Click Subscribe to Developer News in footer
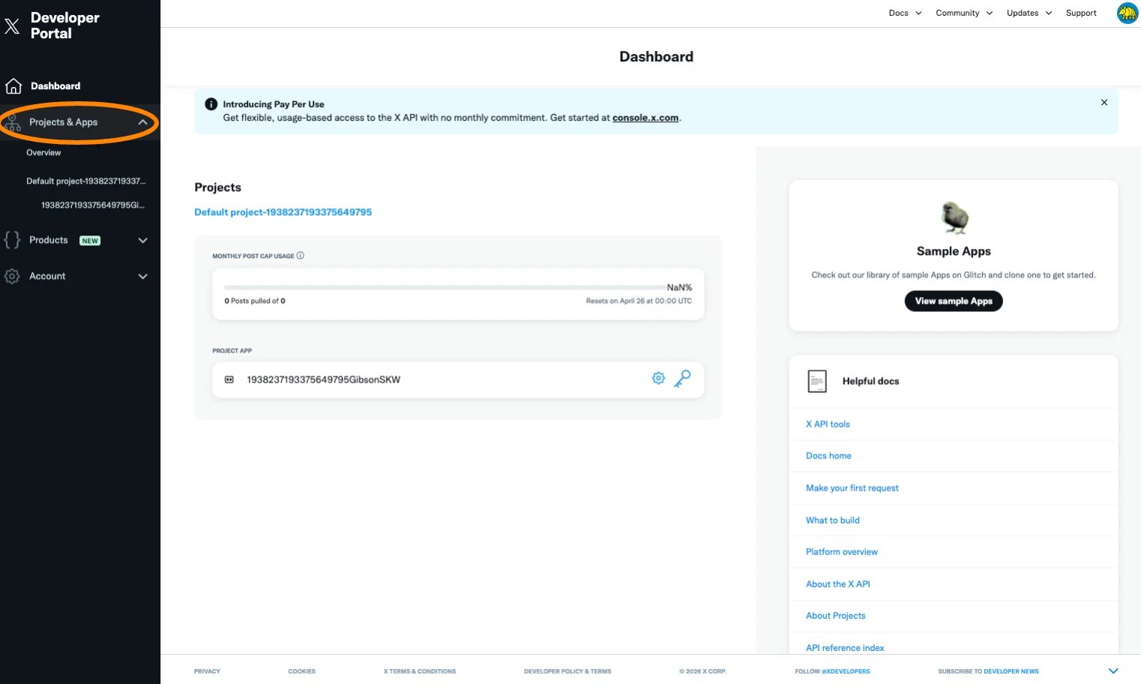The width and height of the screenshot is (1141, 684). pos(988,671)
